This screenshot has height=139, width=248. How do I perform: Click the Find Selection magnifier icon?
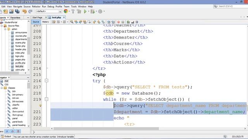tap(72, 22)
